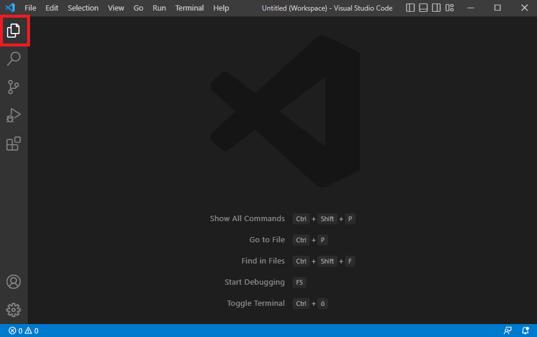Open the Selection menu

[x=83, y=8]
